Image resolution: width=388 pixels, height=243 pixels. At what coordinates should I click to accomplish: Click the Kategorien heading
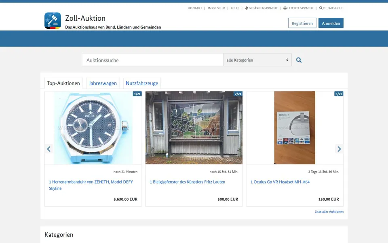click(59, 234)
